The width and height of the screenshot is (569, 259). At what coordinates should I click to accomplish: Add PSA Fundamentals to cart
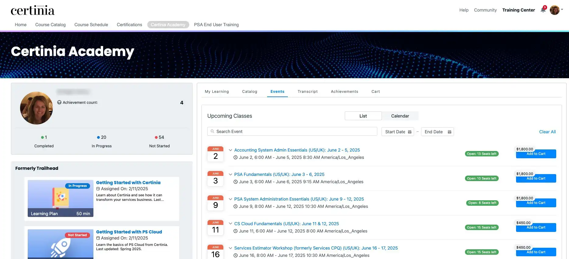[x=536, y=179]
